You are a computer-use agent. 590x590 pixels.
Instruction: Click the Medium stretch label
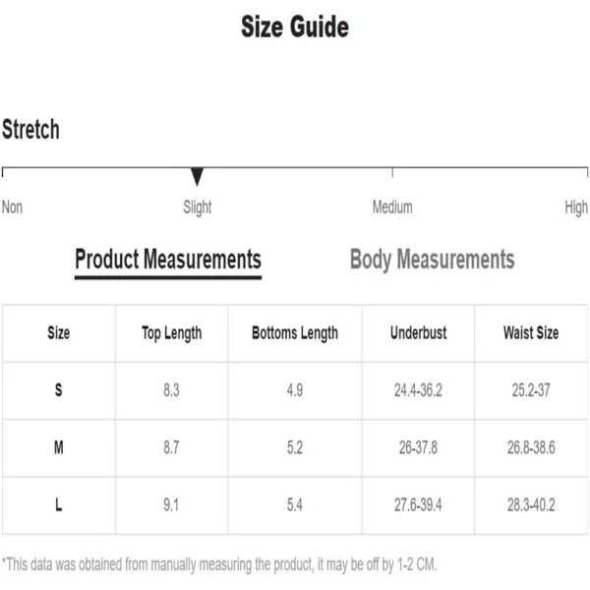(x=392, y=207)
